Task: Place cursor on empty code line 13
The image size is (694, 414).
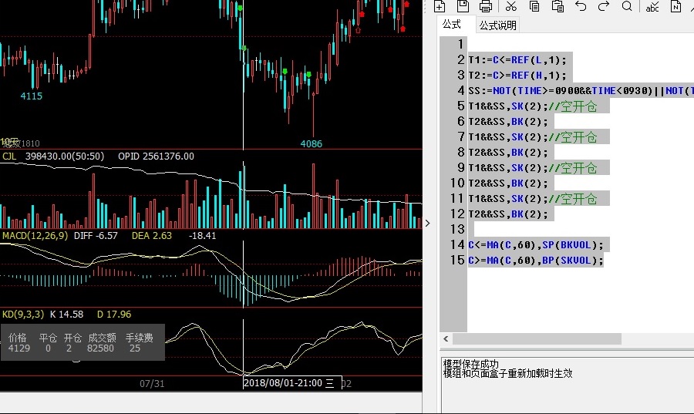Action: point(540,229)
